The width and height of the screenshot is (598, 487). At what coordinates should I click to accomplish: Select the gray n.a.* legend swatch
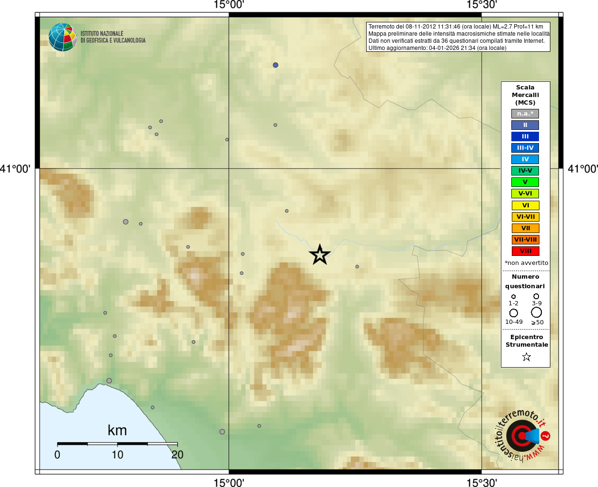click(525, 114)
